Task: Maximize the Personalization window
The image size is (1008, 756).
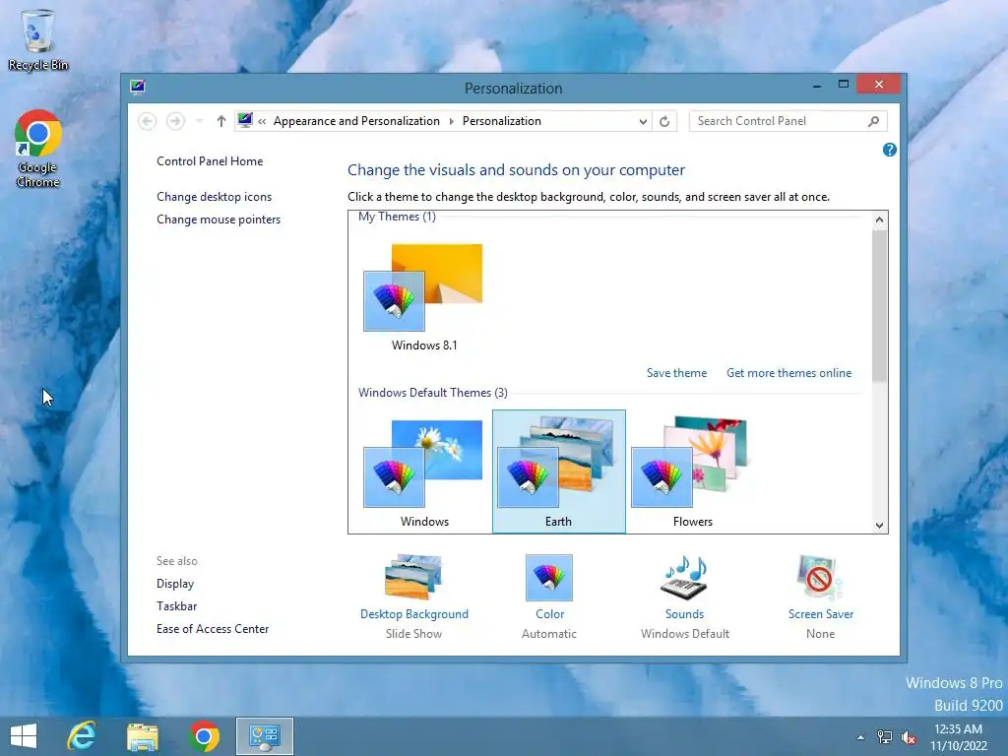Action: 844,85
